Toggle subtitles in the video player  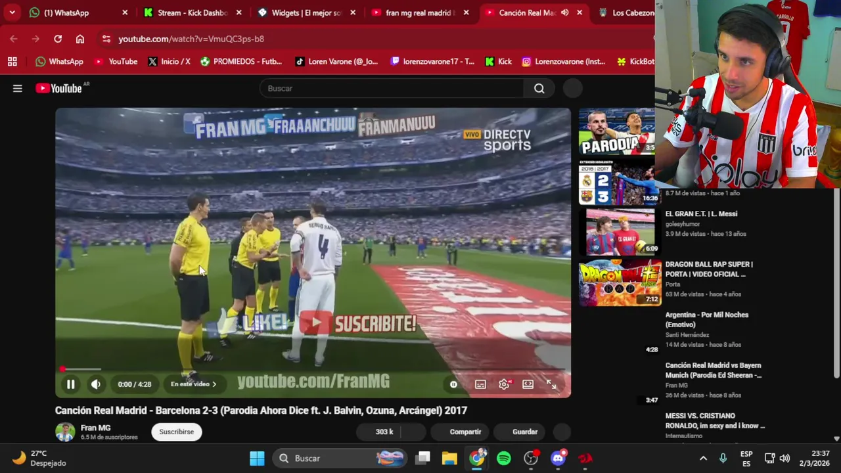click(x=480, y=384)
